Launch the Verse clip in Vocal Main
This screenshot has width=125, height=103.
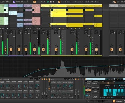tap(52, 10)
